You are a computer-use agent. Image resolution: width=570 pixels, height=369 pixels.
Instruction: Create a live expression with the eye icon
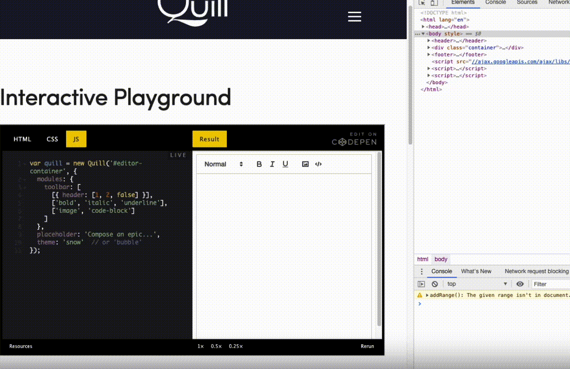tap(520, 284)
